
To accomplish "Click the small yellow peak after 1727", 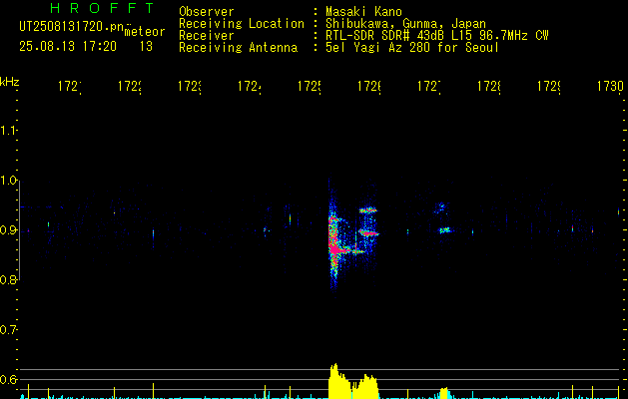I will (x=443, y=393).
